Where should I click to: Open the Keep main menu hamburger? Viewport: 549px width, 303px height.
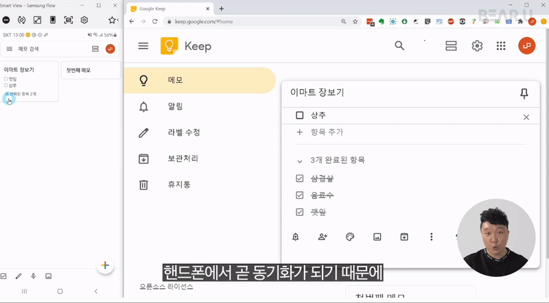[143, 46]
